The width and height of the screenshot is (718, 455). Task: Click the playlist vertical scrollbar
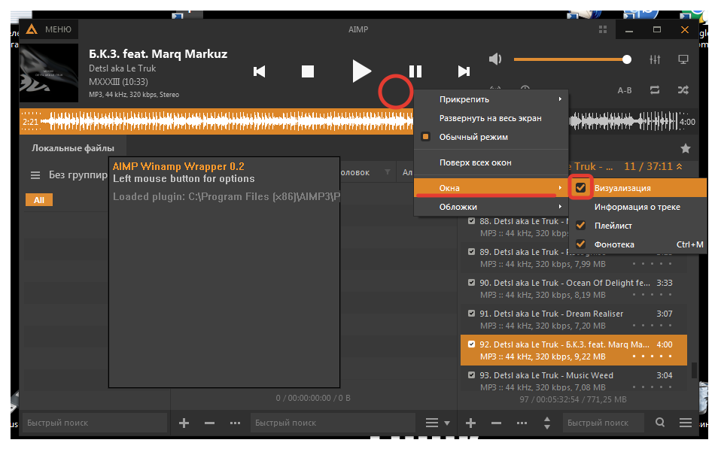[x=694, y=371]
